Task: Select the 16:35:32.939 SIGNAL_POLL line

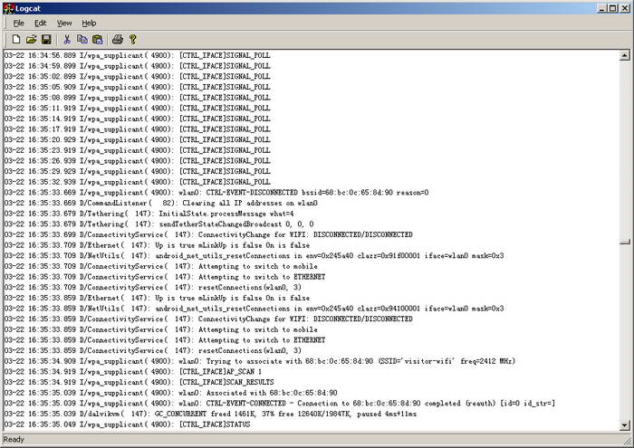Action: [x=138, y=182]
